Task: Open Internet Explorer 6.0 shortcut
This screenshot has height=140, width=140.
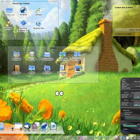Action: [23, 26]
